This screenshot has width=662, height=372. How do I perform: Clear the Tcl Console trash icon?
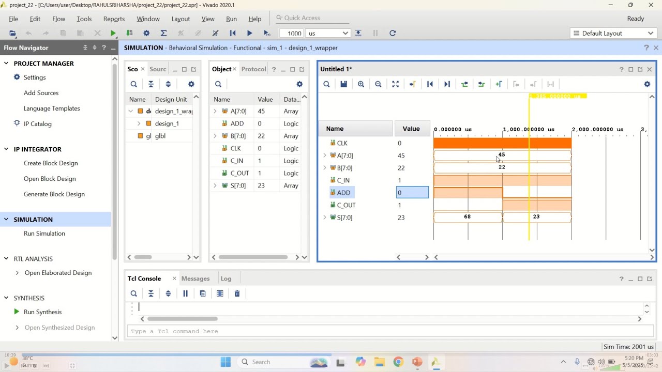point(237,293)
